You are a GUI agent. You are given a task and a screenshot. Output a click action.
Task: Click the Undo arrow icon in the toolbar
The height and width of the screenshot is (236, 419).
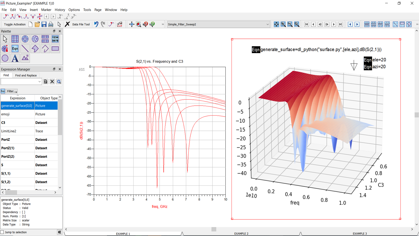click(x=96, y=24)
